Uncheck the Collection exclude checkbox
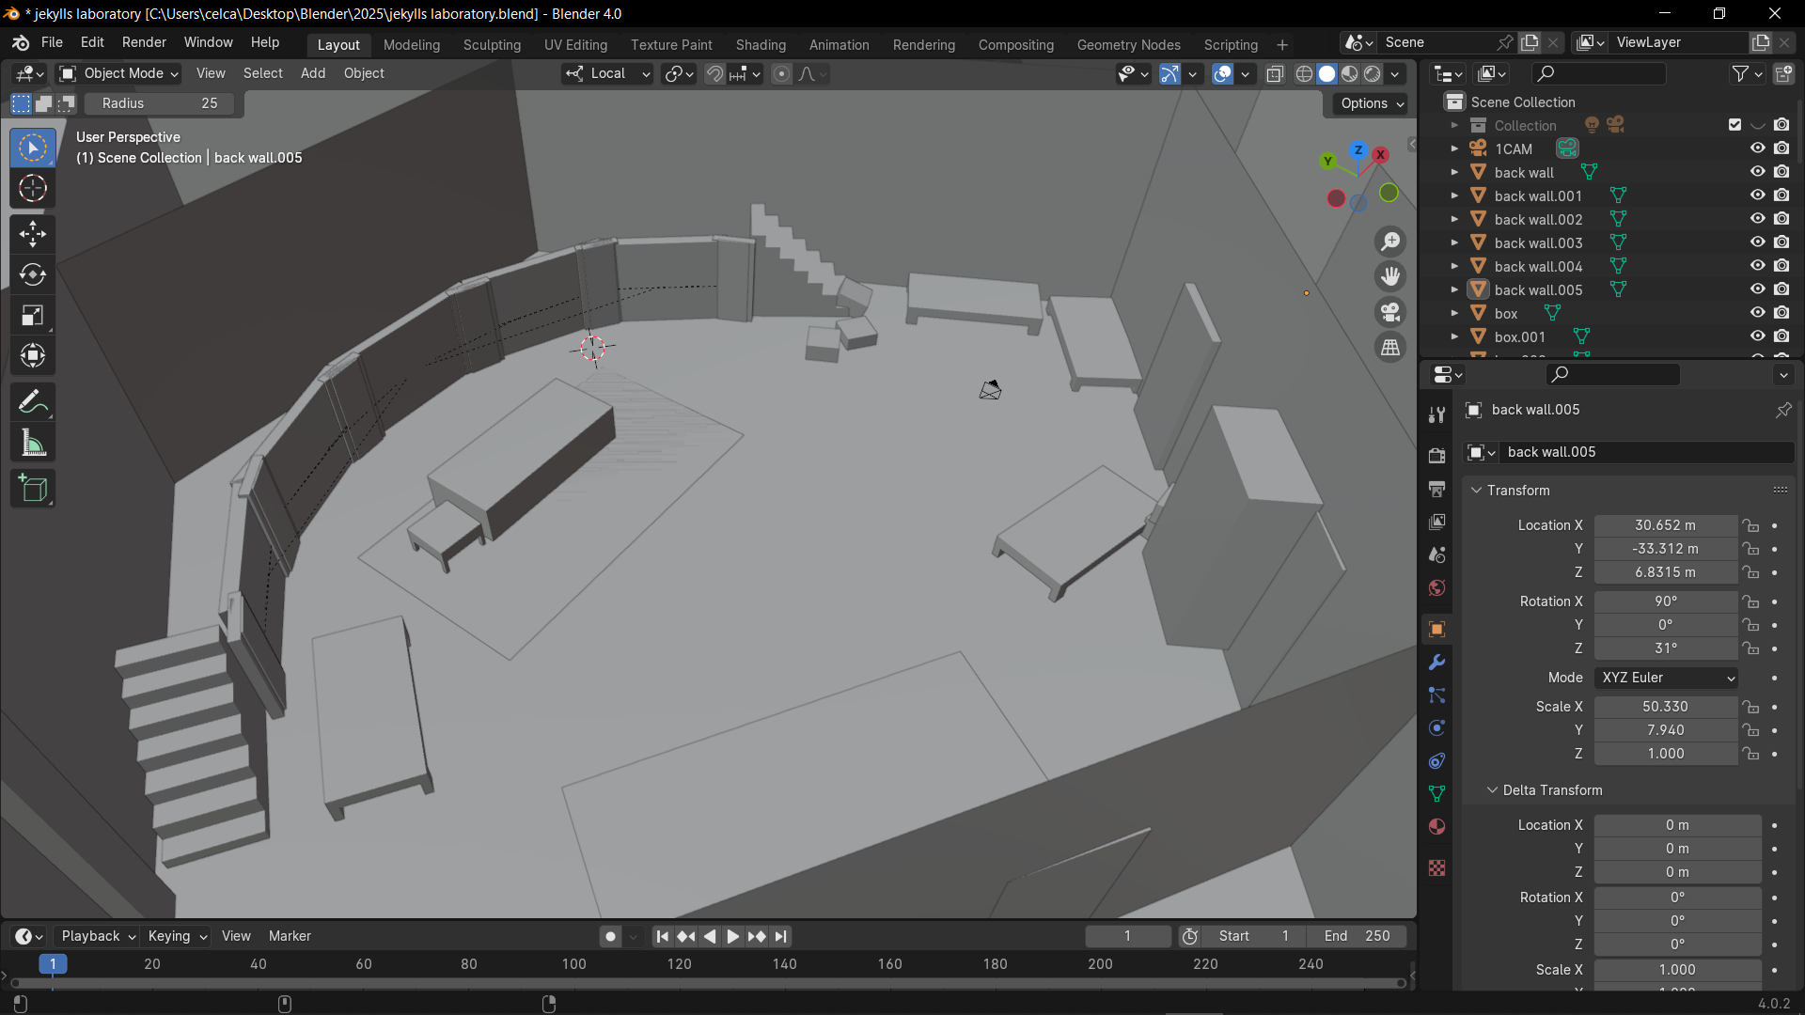 click(x=1734, y=125)
